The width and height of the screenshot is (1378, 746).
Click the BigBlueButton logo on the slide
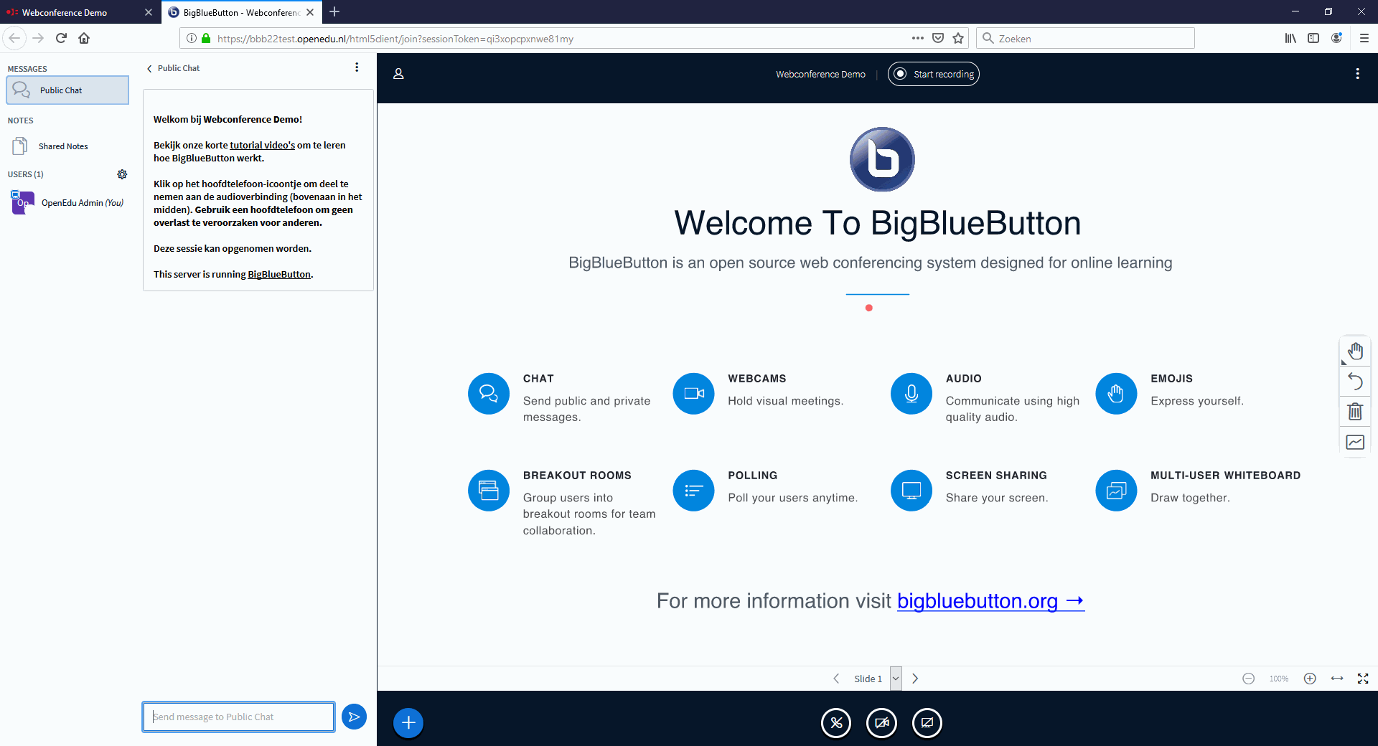click(x=882, y=159)
